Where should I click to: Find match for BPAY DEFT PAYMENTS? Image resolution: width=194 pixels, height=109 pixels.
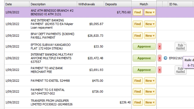coord(138,36)
